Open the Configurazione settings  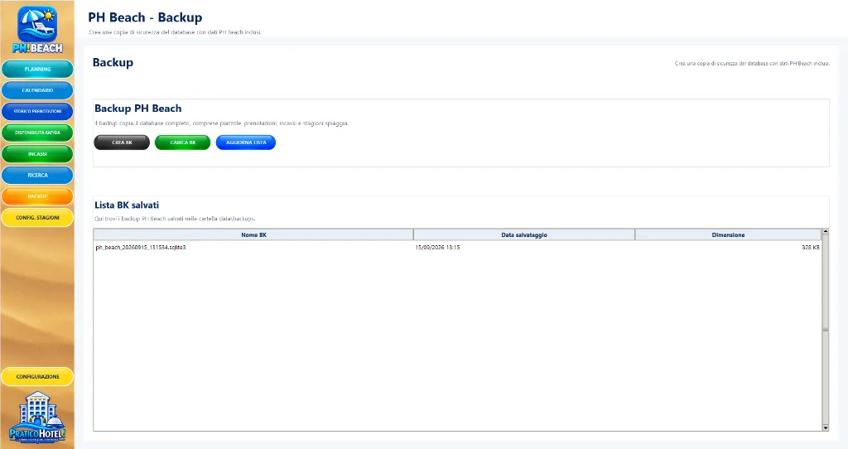[x=37, y=376]
